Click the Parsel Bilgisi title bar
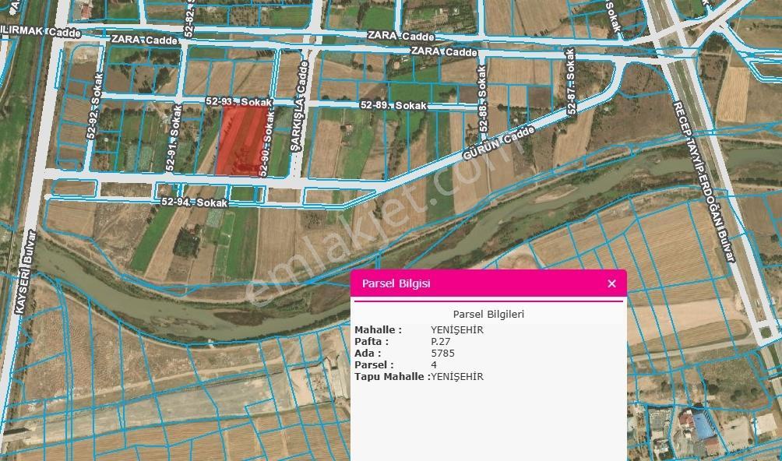The width and height of the screenshot is (782, 461). pos(488,283)
